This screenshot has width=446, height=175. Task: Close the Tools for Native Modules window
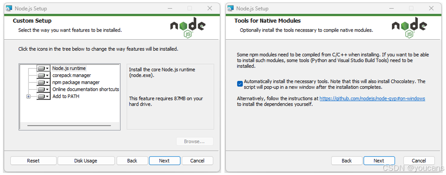[x=431, y=8]
